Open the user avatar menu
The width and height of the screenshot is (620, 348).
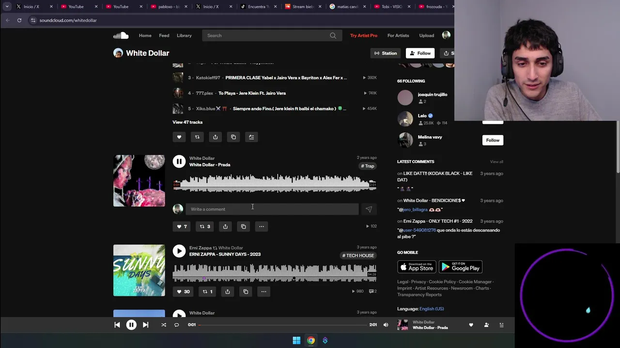coord(446,35)
